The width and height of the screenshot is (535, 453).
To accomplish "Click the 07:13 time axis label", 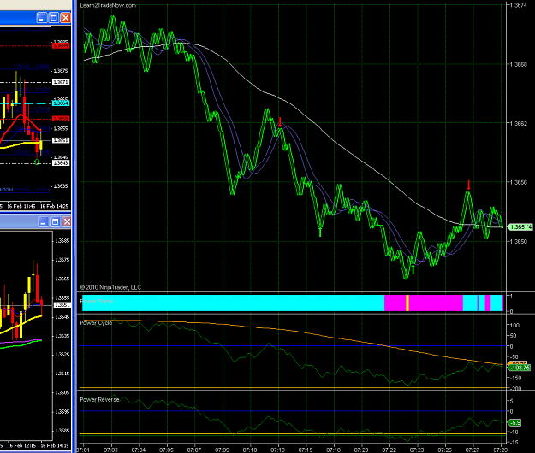I will coord(277,450).
